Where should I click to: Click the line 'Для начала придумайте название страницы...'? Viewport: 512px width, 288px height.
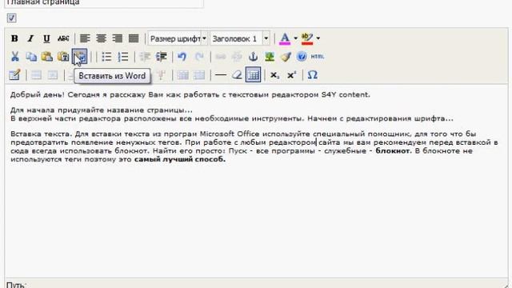click(102, 110)
